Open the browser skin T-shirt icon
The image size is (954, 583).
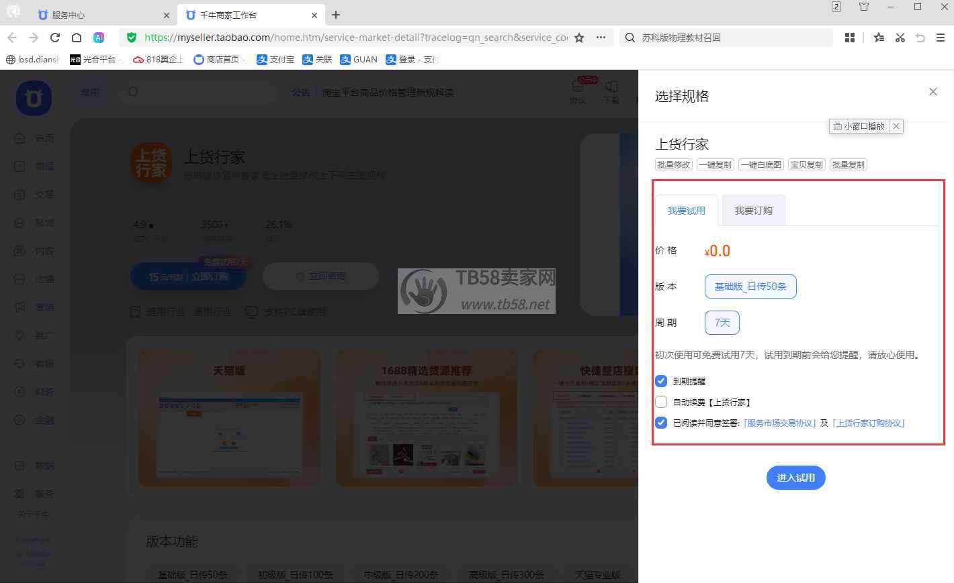click(x=864, y=7)
